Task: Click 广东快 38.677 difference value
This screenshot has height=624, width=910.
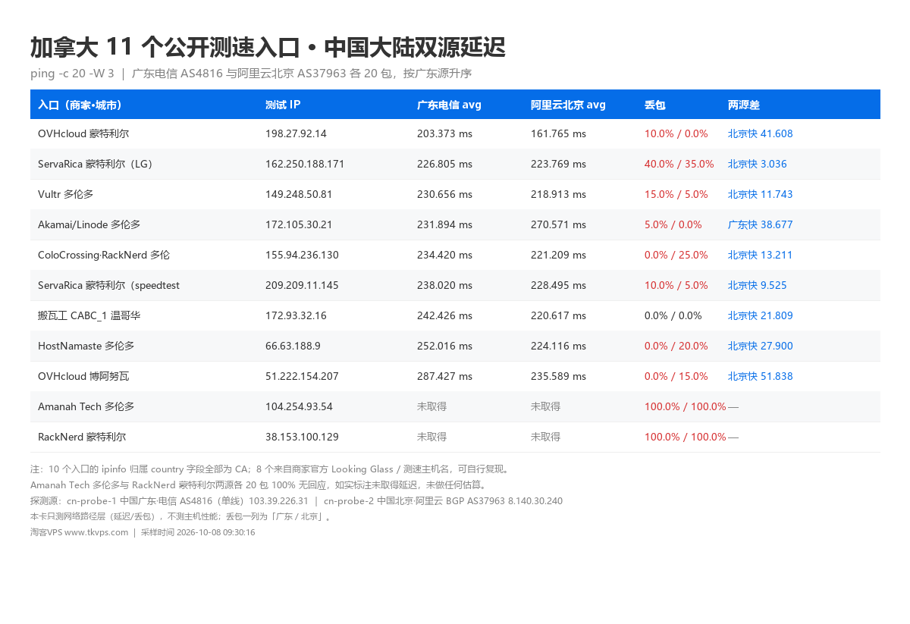Action: click(760, 224)
